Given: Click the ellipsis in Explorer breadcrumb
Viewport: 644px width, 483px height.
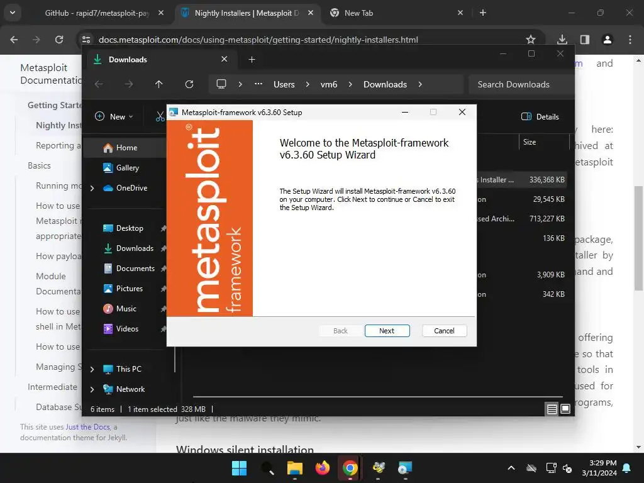Looking at the screenshot, I should tap(258, 84).
